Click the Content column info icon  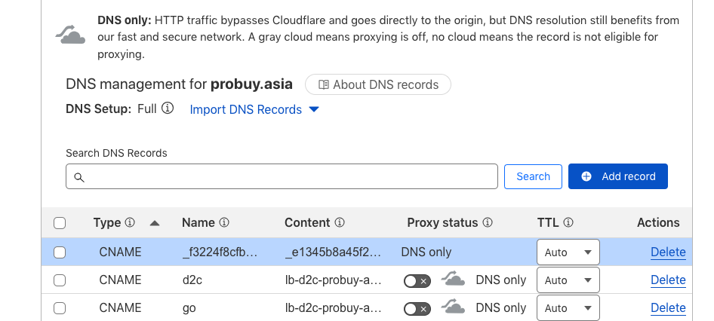(x=340, y=223)
